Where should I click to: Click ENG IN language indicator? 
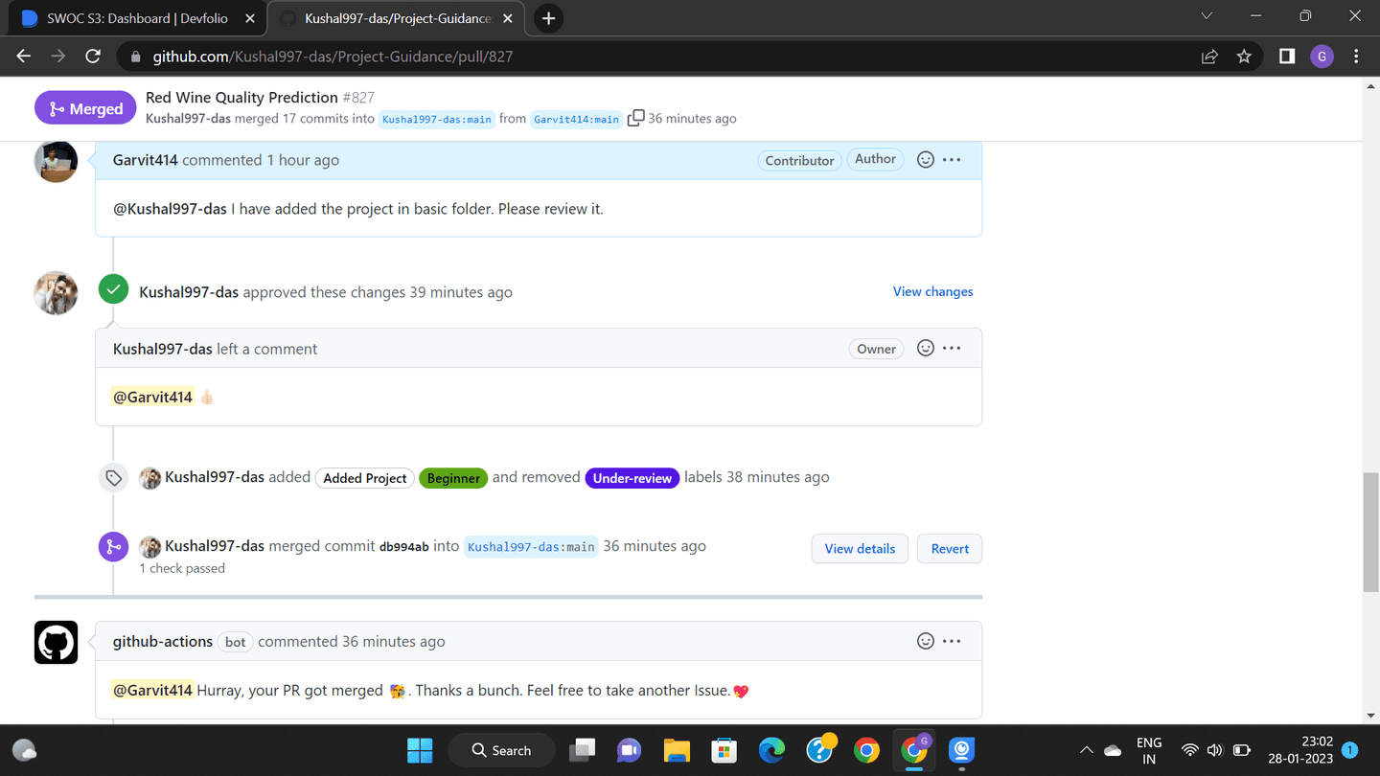1149,750
